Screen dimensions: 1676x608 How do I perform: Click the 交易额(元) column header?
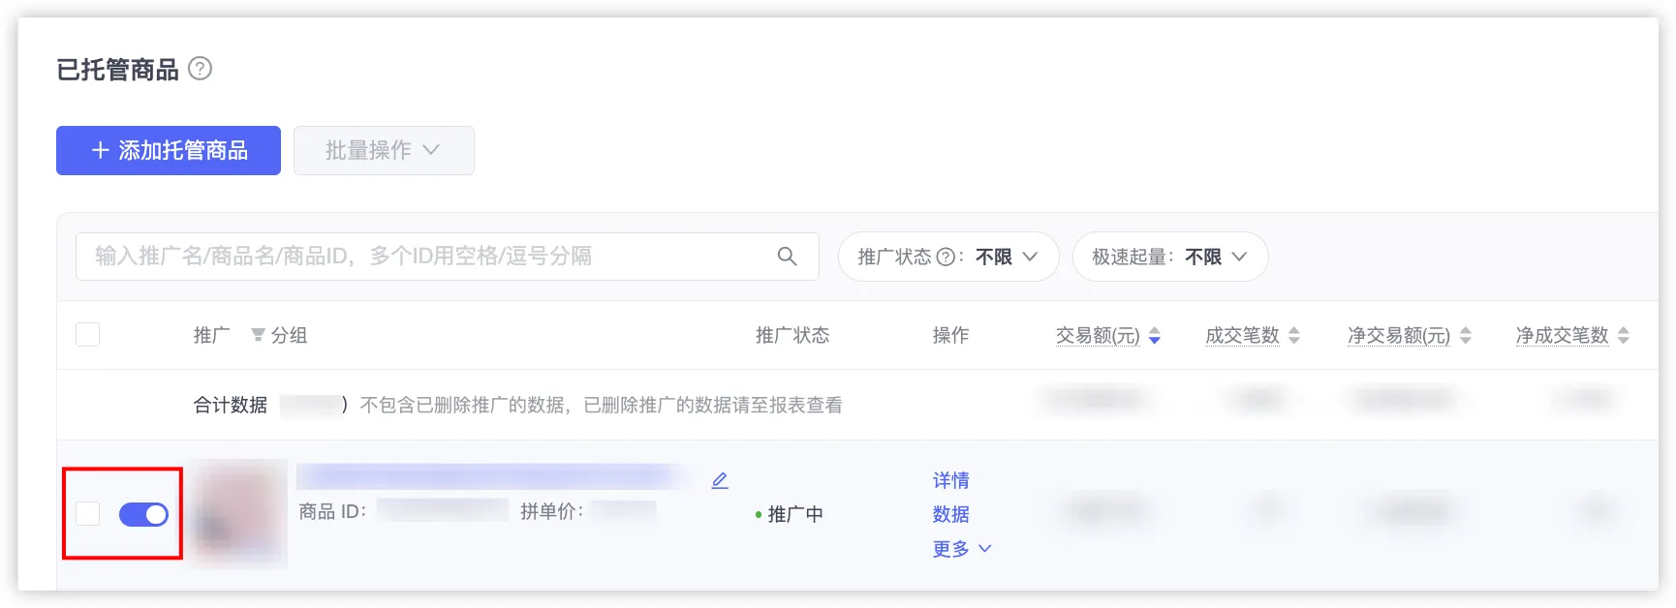1098,335
